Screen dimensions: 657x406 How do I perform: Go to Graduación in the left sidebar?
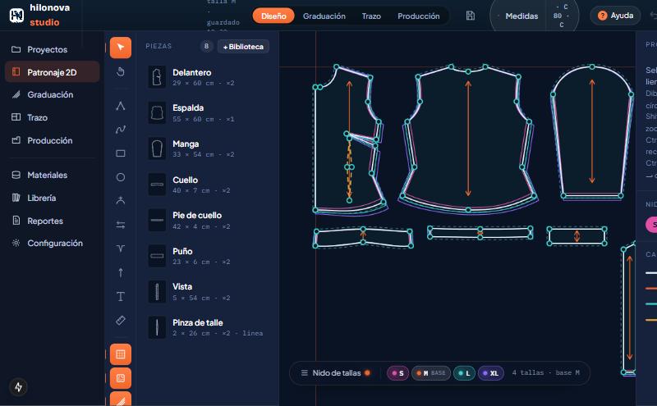52,94
